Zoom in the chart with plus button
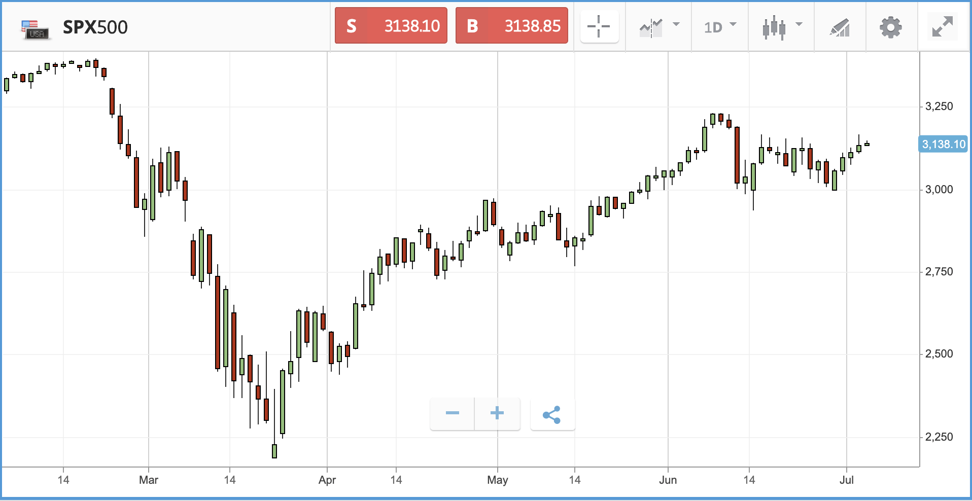Image resolution: width=972 pixels, height=501 pixels. 497,414
